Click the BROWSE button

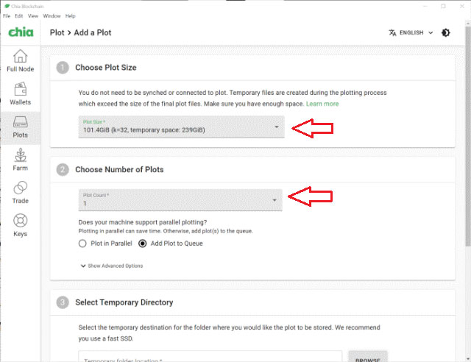(x=368, y=358)
